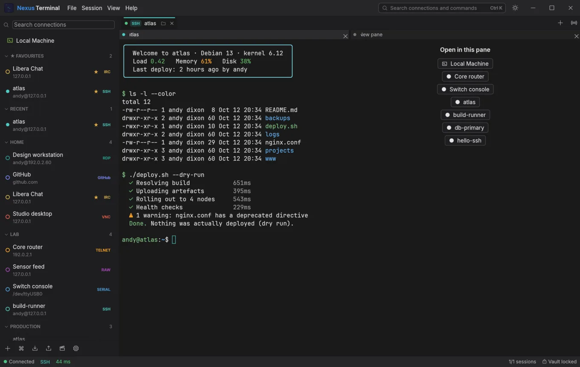Click the add connection plus icon in sidebar footer

click(x=8, y=348)
